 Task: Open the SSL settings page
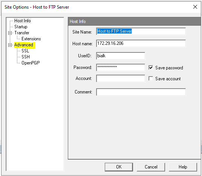[x=25, y=51]
